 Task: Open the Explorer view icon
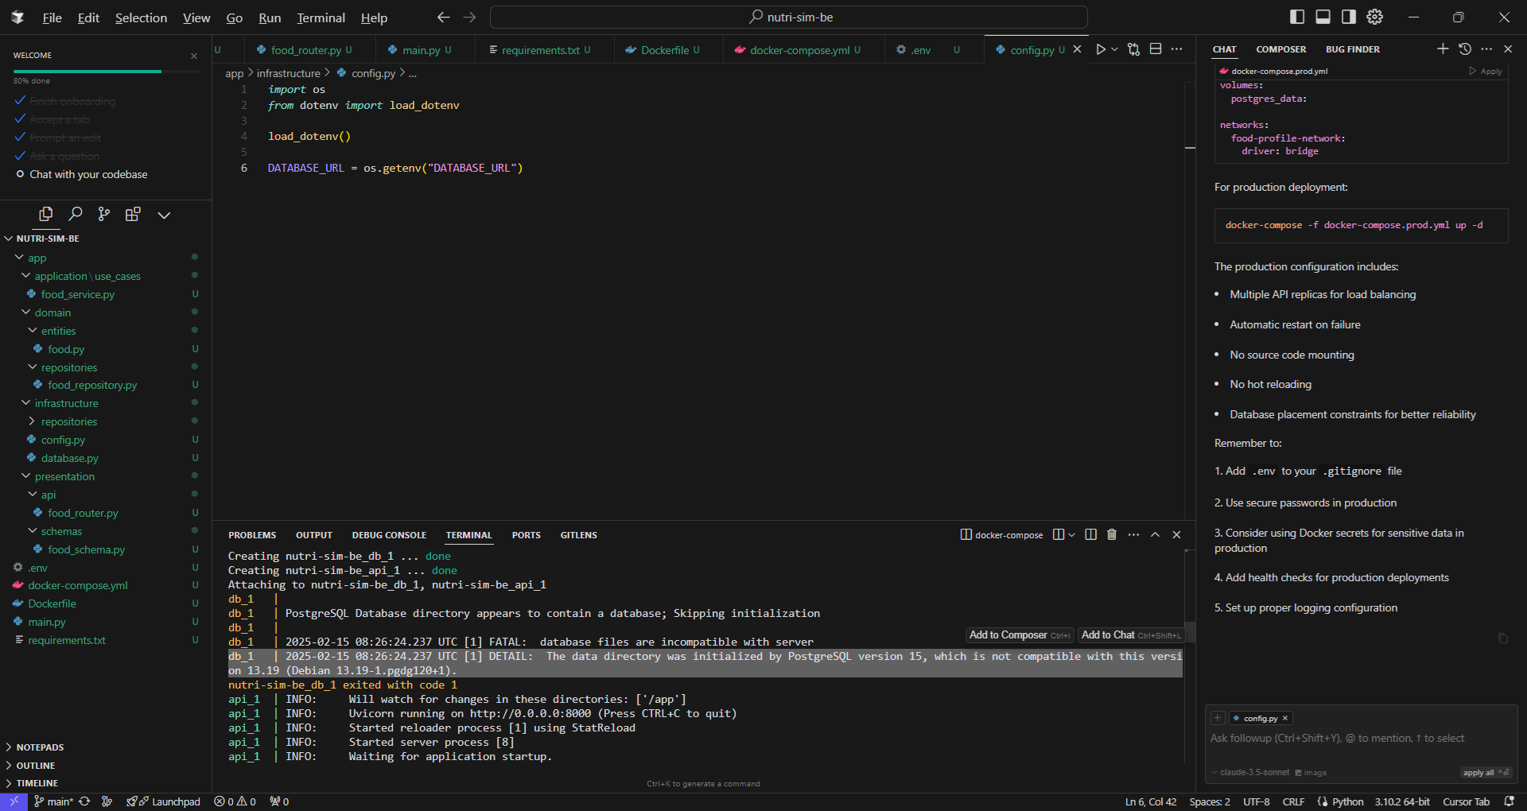[46, 214]
